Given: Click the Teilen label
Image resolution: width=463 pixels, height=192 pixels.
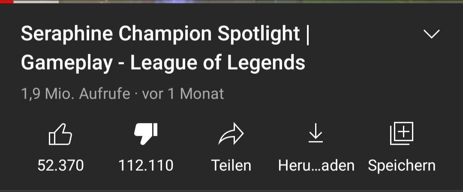Looking at the screenshot, I should click(231, 166).
